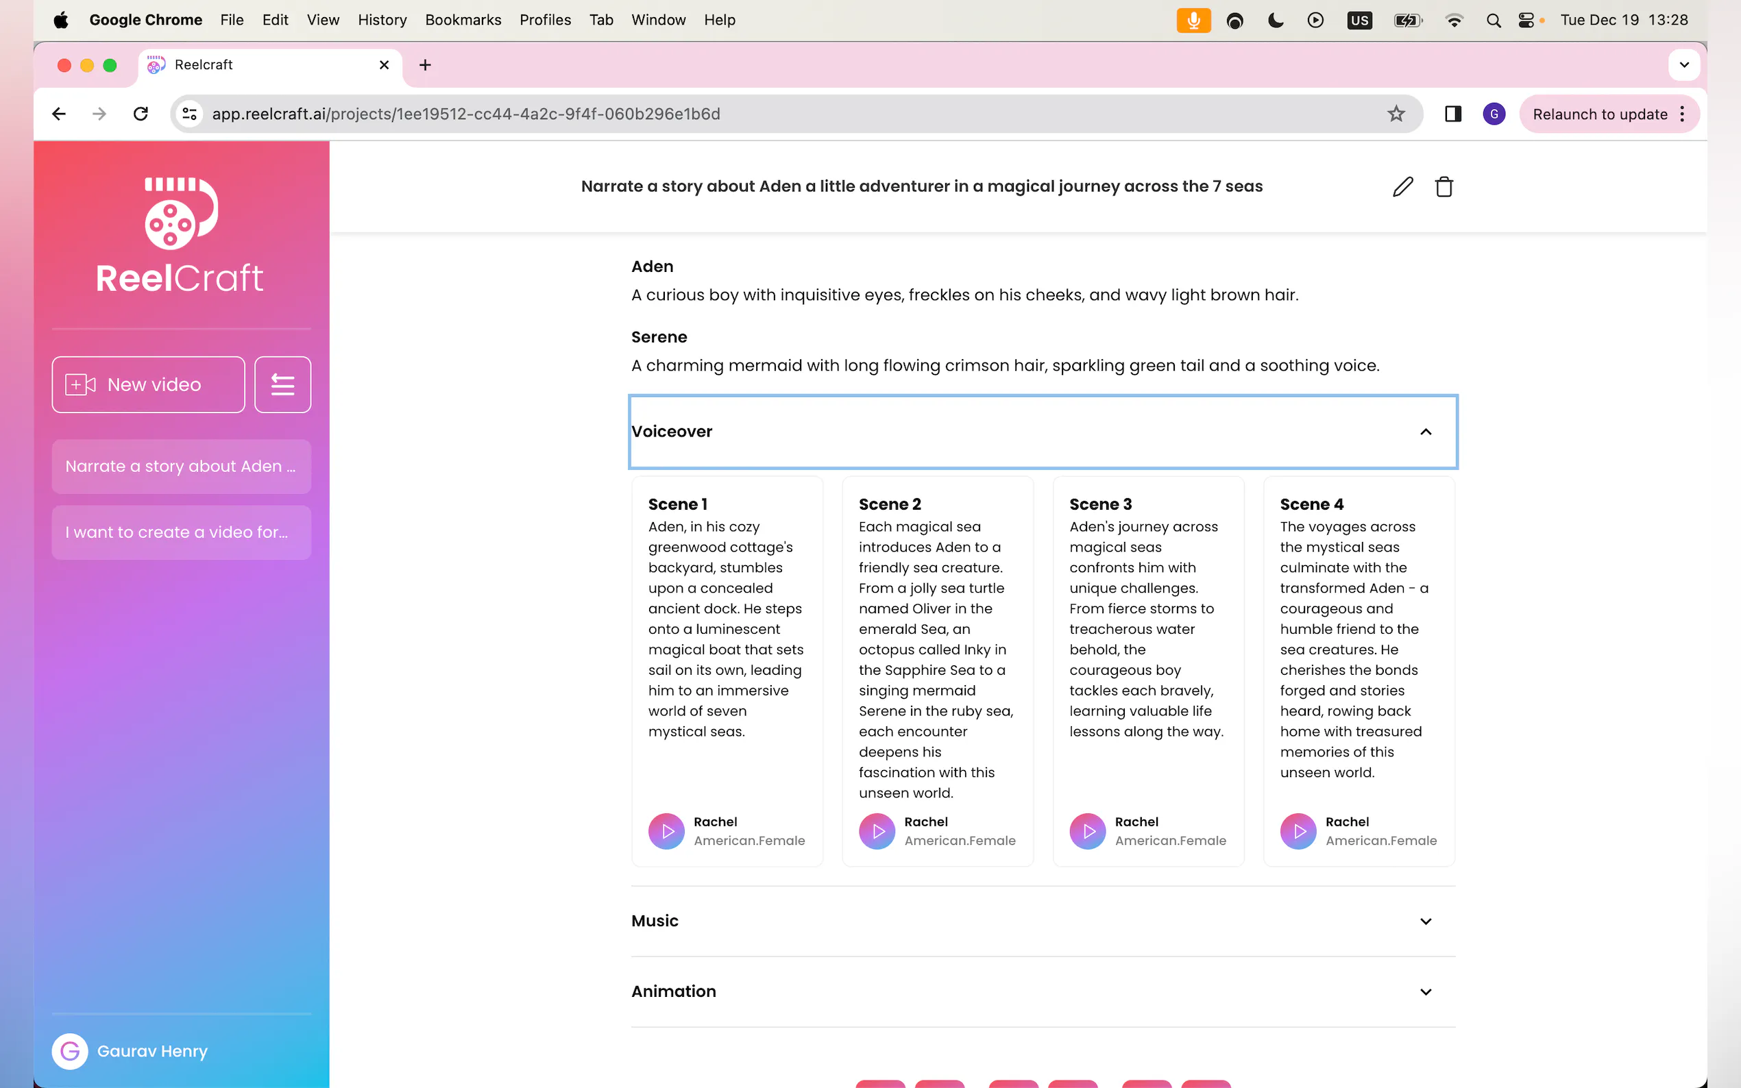Play the Scene 2 voiceover preview
1741x1088 pixels.
pos(877,831)
